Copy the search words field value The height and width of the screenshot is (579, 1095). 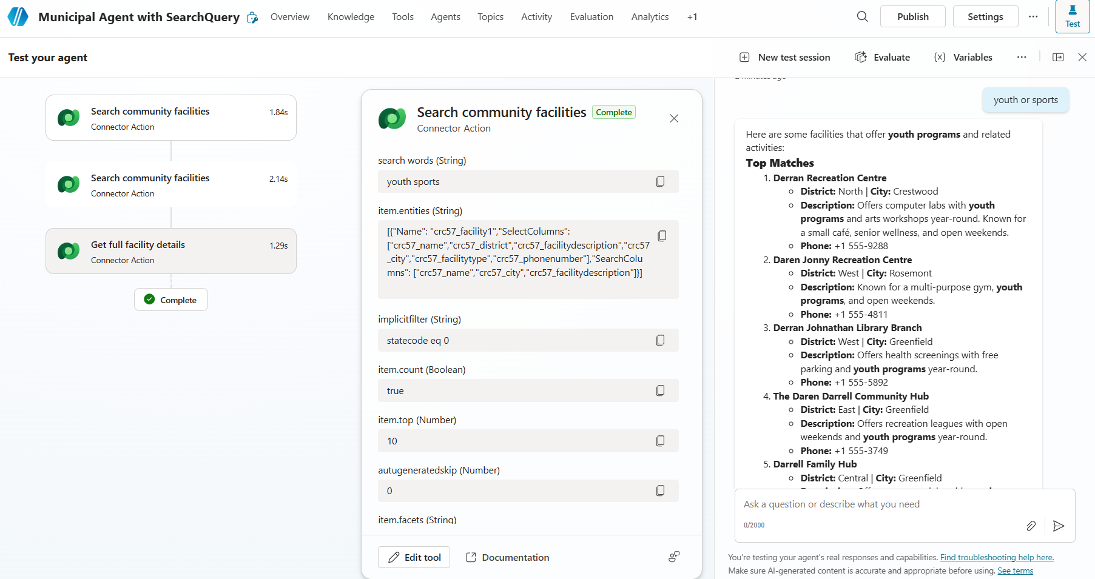coord(660,181)
